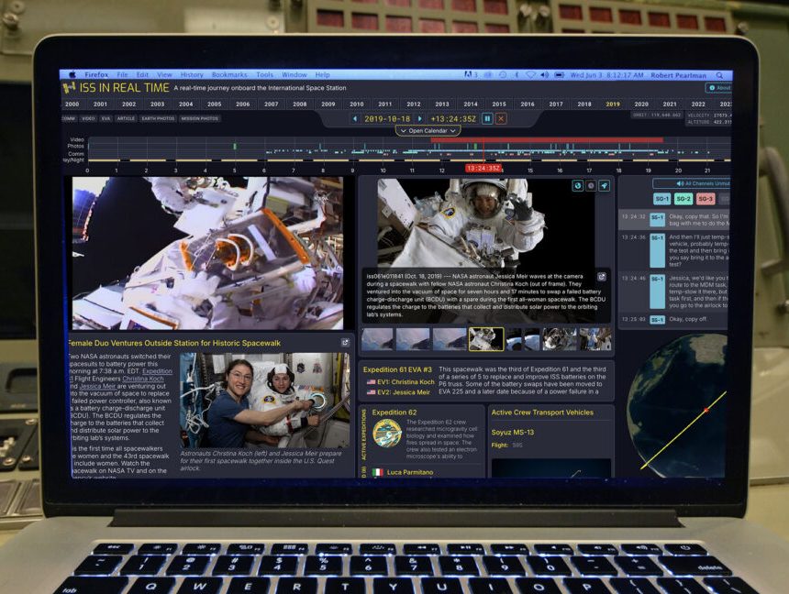The width and height of the screenshot is (789, 594).
Task: Click the location arrow icon on photo panel
Action: tap(604, 186)
